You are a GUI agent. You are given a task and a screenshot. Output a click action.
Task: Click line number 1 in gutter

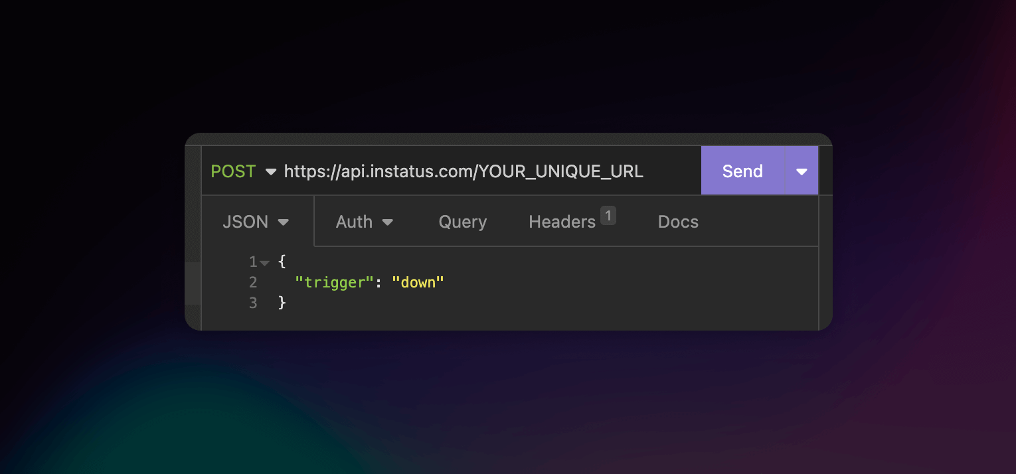[x=253, y=262]
